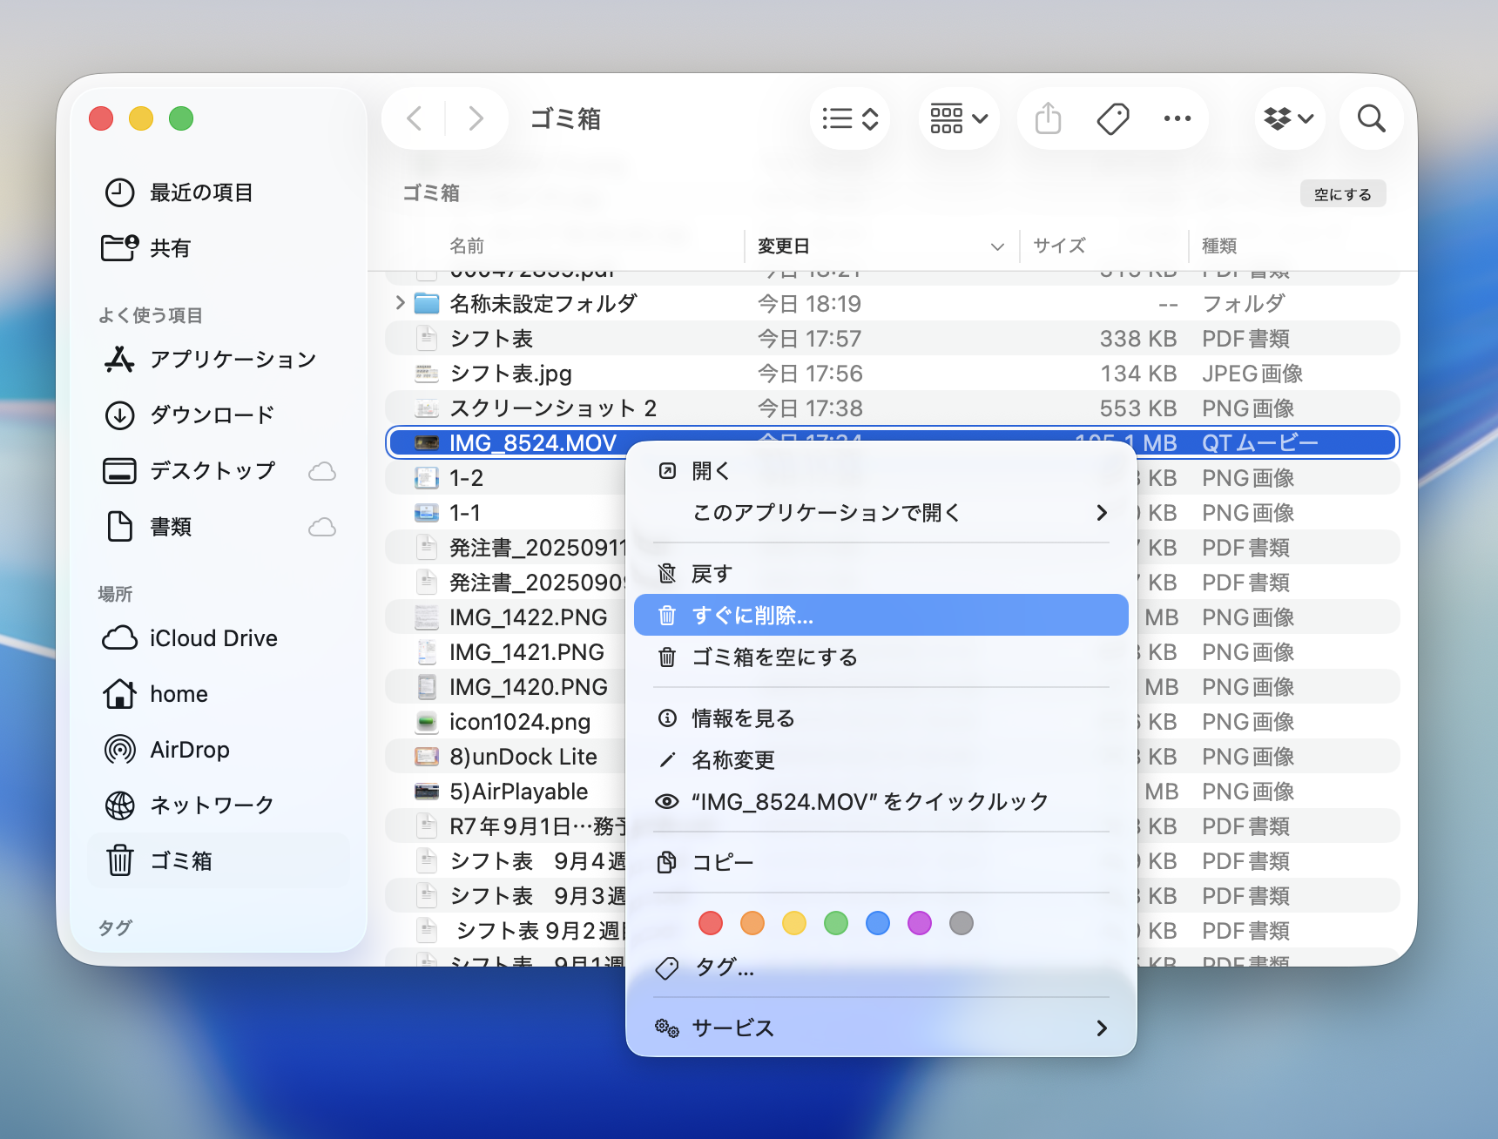Select the IMG_1421.PNG file row
This screenshot has height=1139, width=1498.
(x=506, y=652)
